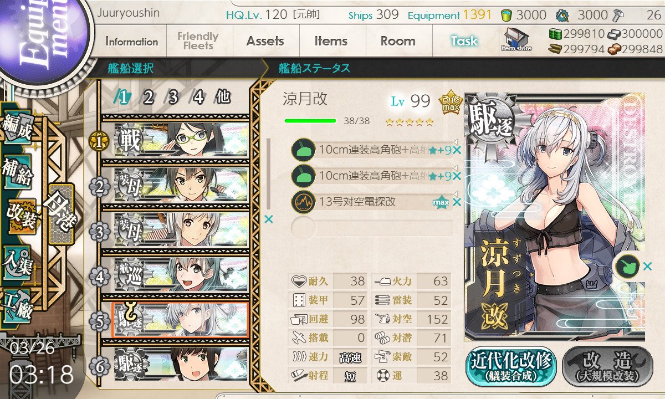This screenshot has width=665, height=399.
Task: Select the 他 other ships tab
Action: click(222, 98)
